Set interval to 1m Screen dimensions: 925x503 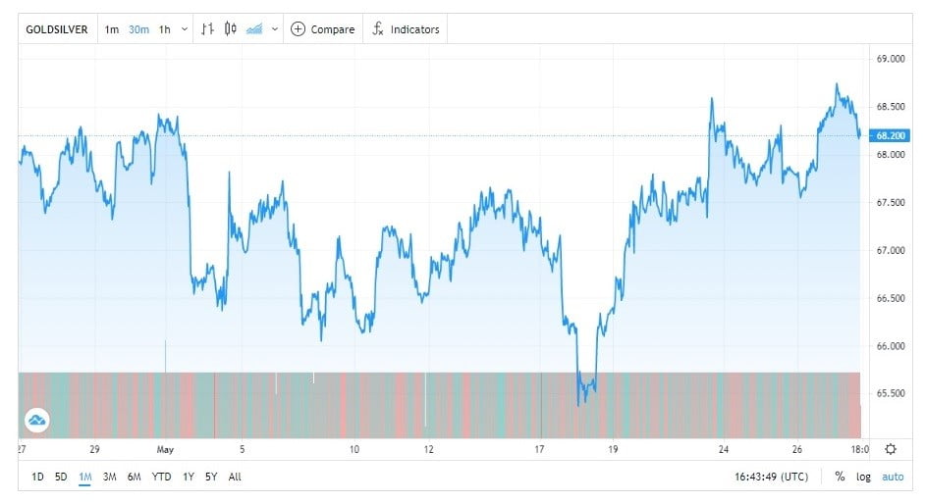(x=112, y=29)
